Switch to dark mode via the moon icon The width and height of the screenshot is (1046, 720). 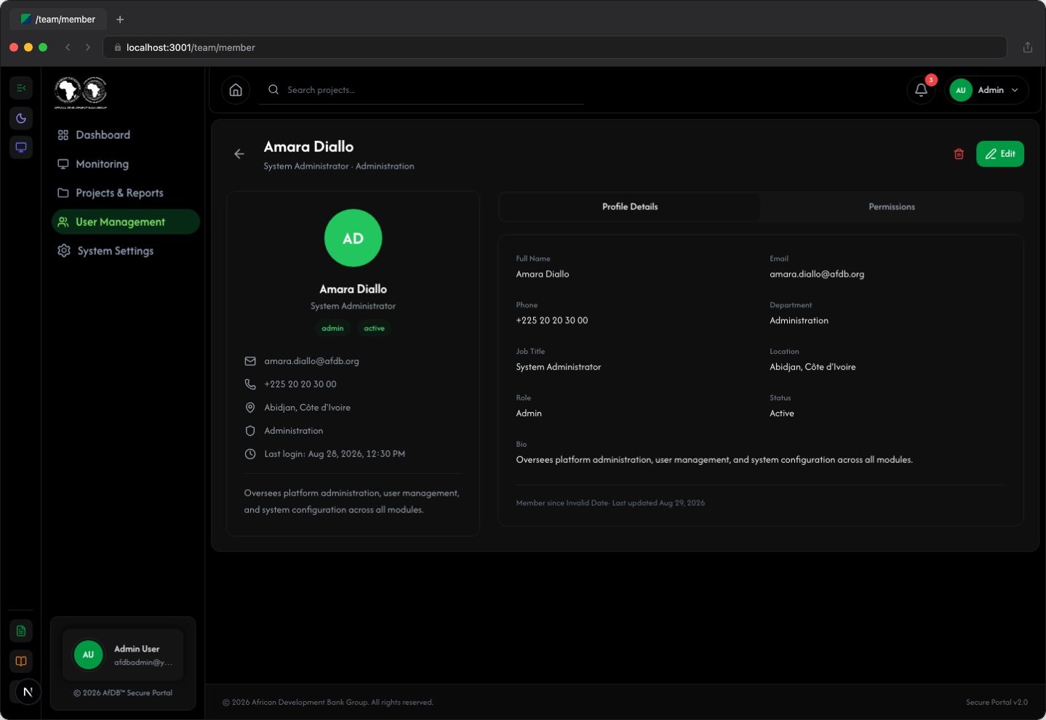(x=21, y=118)
